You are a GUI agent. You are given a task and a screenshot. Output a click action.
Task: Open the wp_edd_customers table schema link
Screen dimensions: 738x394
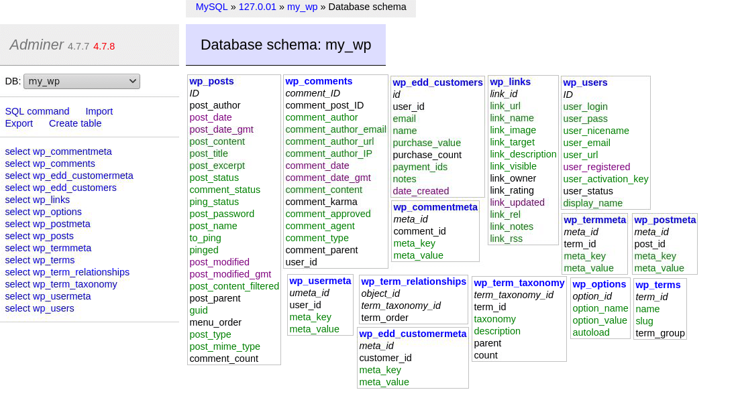(437, 82)
